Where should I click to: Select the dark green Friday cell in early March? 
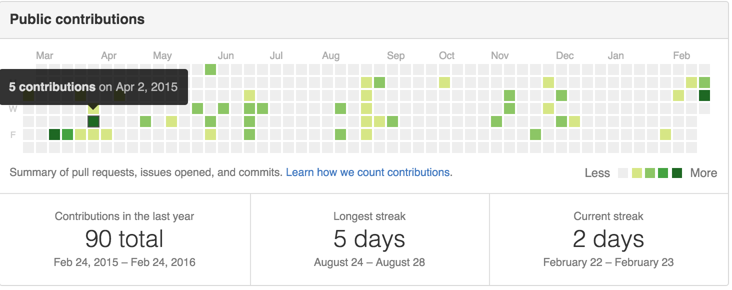[54, 134]
